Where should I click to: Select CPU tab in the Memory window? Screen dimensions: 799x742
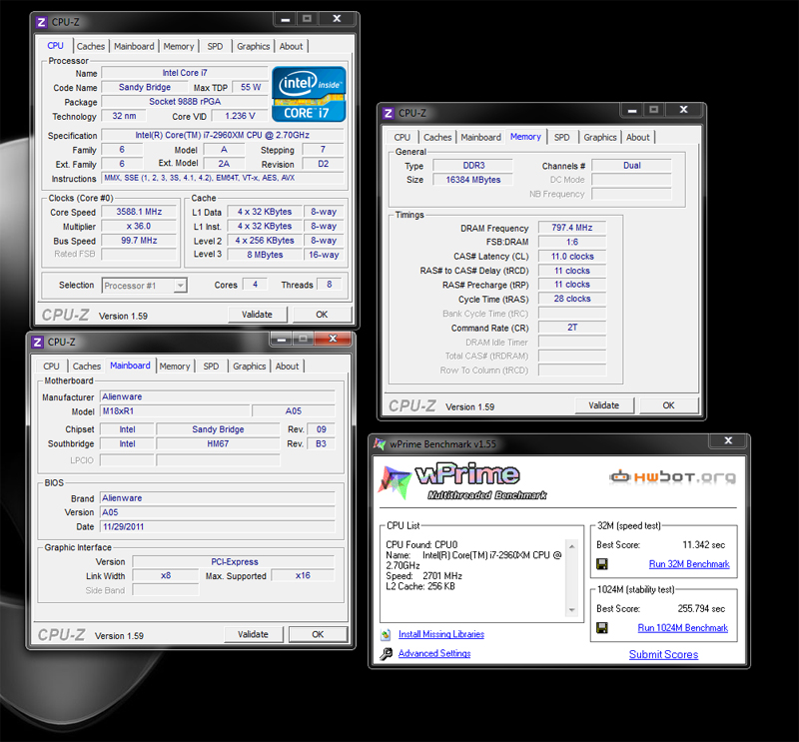[x=402, y=138]
